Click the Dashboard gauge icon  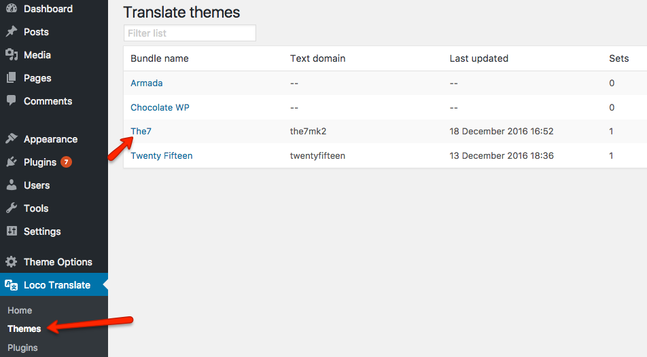12,8
